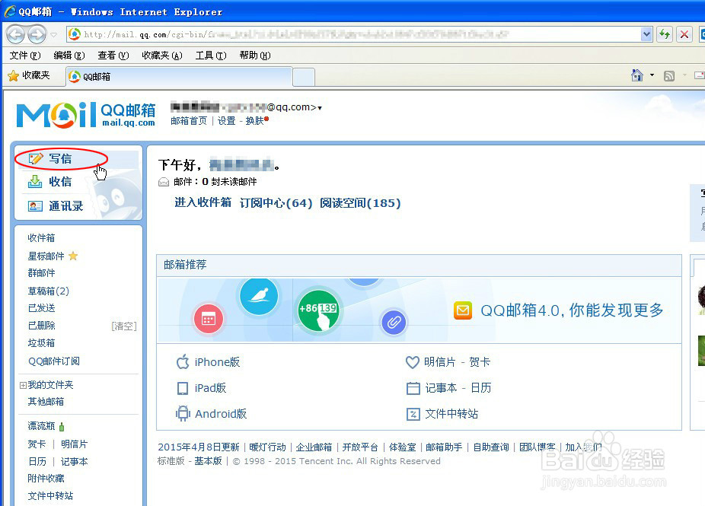The width and height of the screenshot is (705, 506).
Task: Open 附件收藏
Action: 46,478
